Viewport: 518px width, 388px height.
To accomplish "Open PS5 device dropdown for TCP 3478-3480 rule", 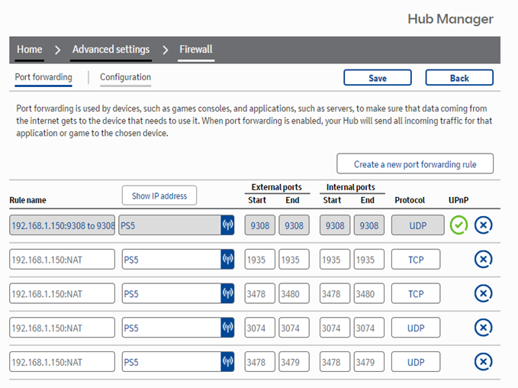I will (169, 293).
